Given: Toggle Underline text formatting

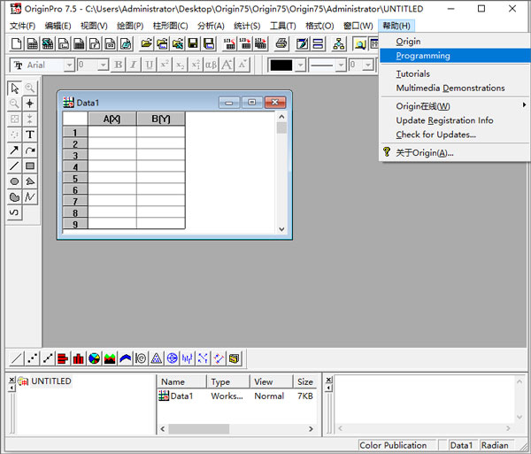Looking at the screenshot, I should (x=149, y=65).
